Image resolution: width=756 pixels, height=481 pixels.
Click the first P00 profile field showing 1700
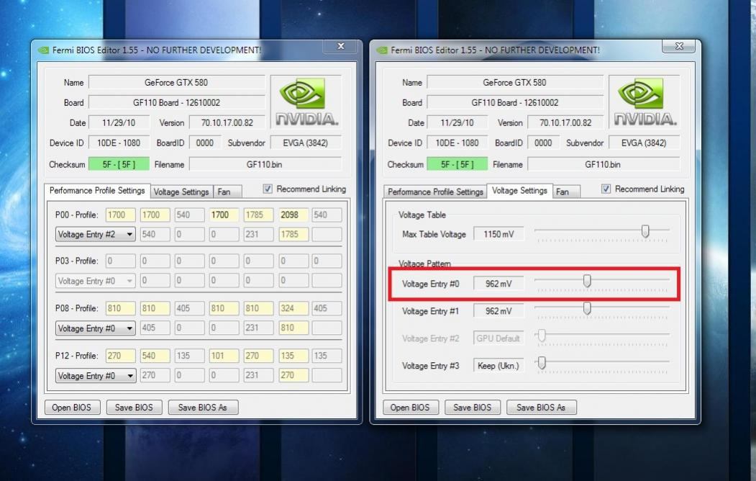point(121,215)
